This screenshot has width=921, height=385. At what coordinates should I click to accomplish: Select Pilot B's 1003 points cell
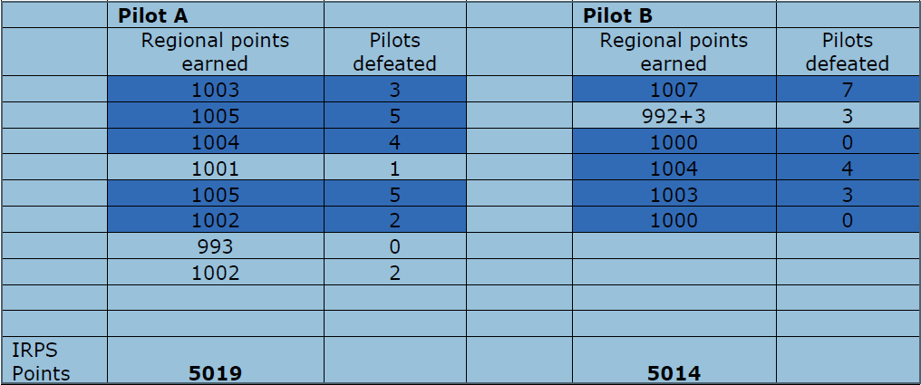pyautogui.click(x=674, y=194)
